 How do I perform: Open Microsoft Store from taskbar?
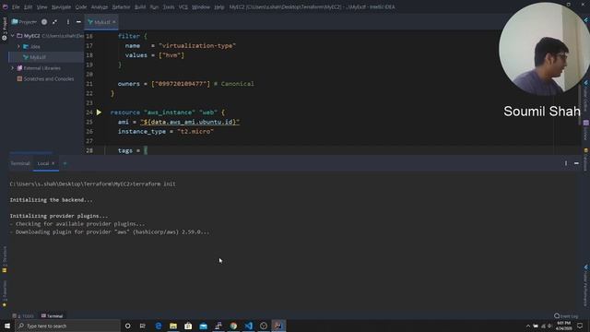click(x=188, y=326)
